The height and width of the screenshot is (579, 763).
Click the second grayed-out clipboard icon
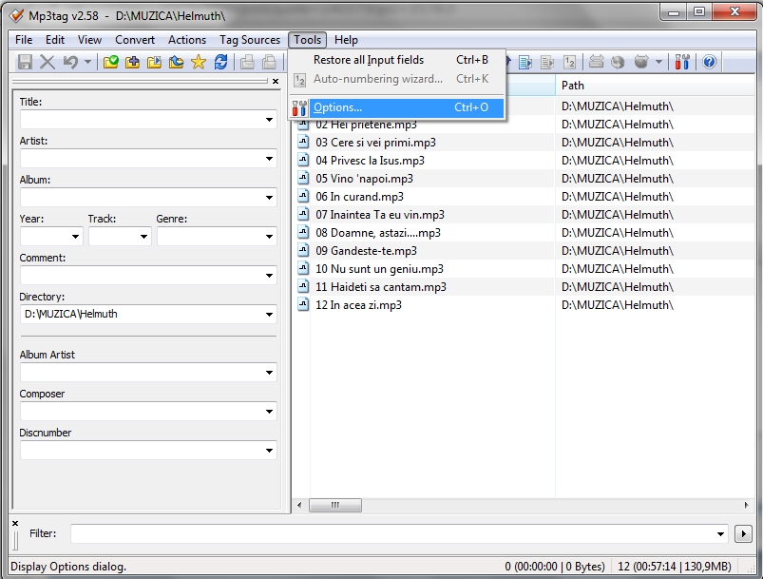pyautogui.click(x=269, y=62)
